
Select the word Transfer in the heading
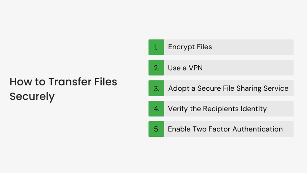[x=70, y=82]
